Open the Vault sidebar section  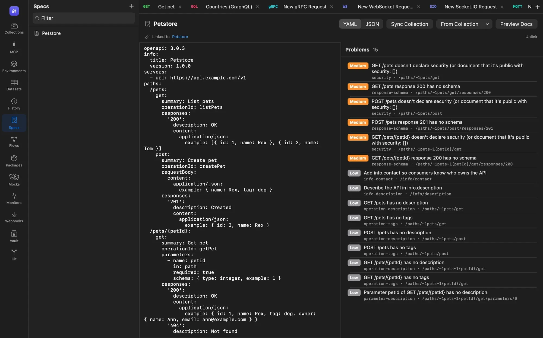click(14, 237)
